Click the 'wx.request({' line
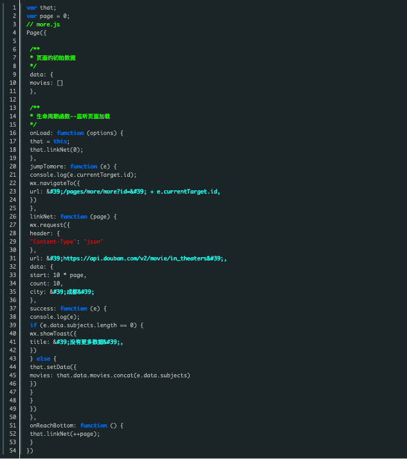This screenshot has height=459, width=407. (x=50, y=225)
